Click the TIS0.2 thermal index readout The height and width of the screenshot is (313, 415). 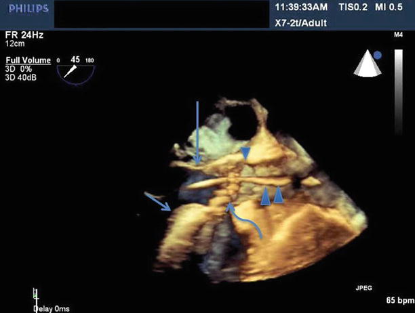tap(350, 7)
